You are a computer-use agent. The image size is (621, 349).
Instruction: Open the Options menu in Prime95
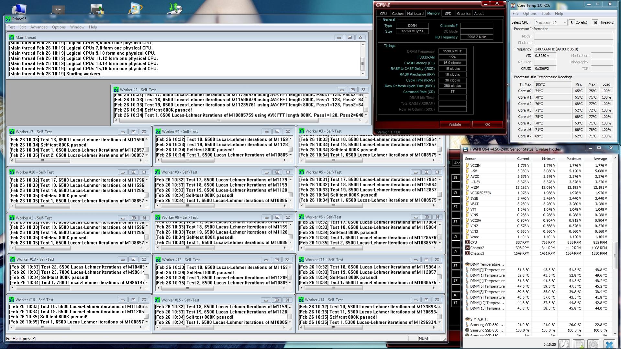tap(59, 27)
